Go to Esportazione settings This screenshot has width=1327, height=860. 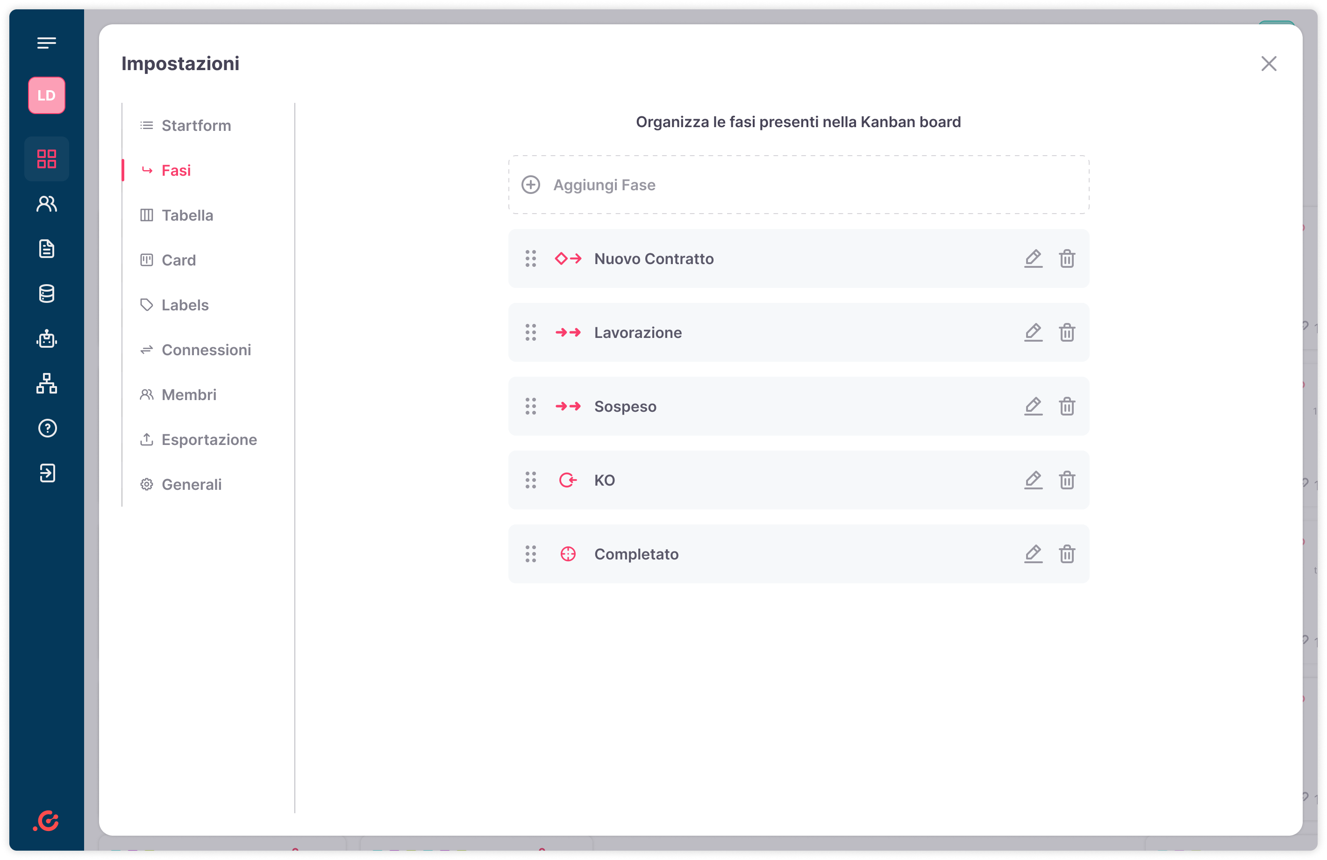click(x=208, y=440)
